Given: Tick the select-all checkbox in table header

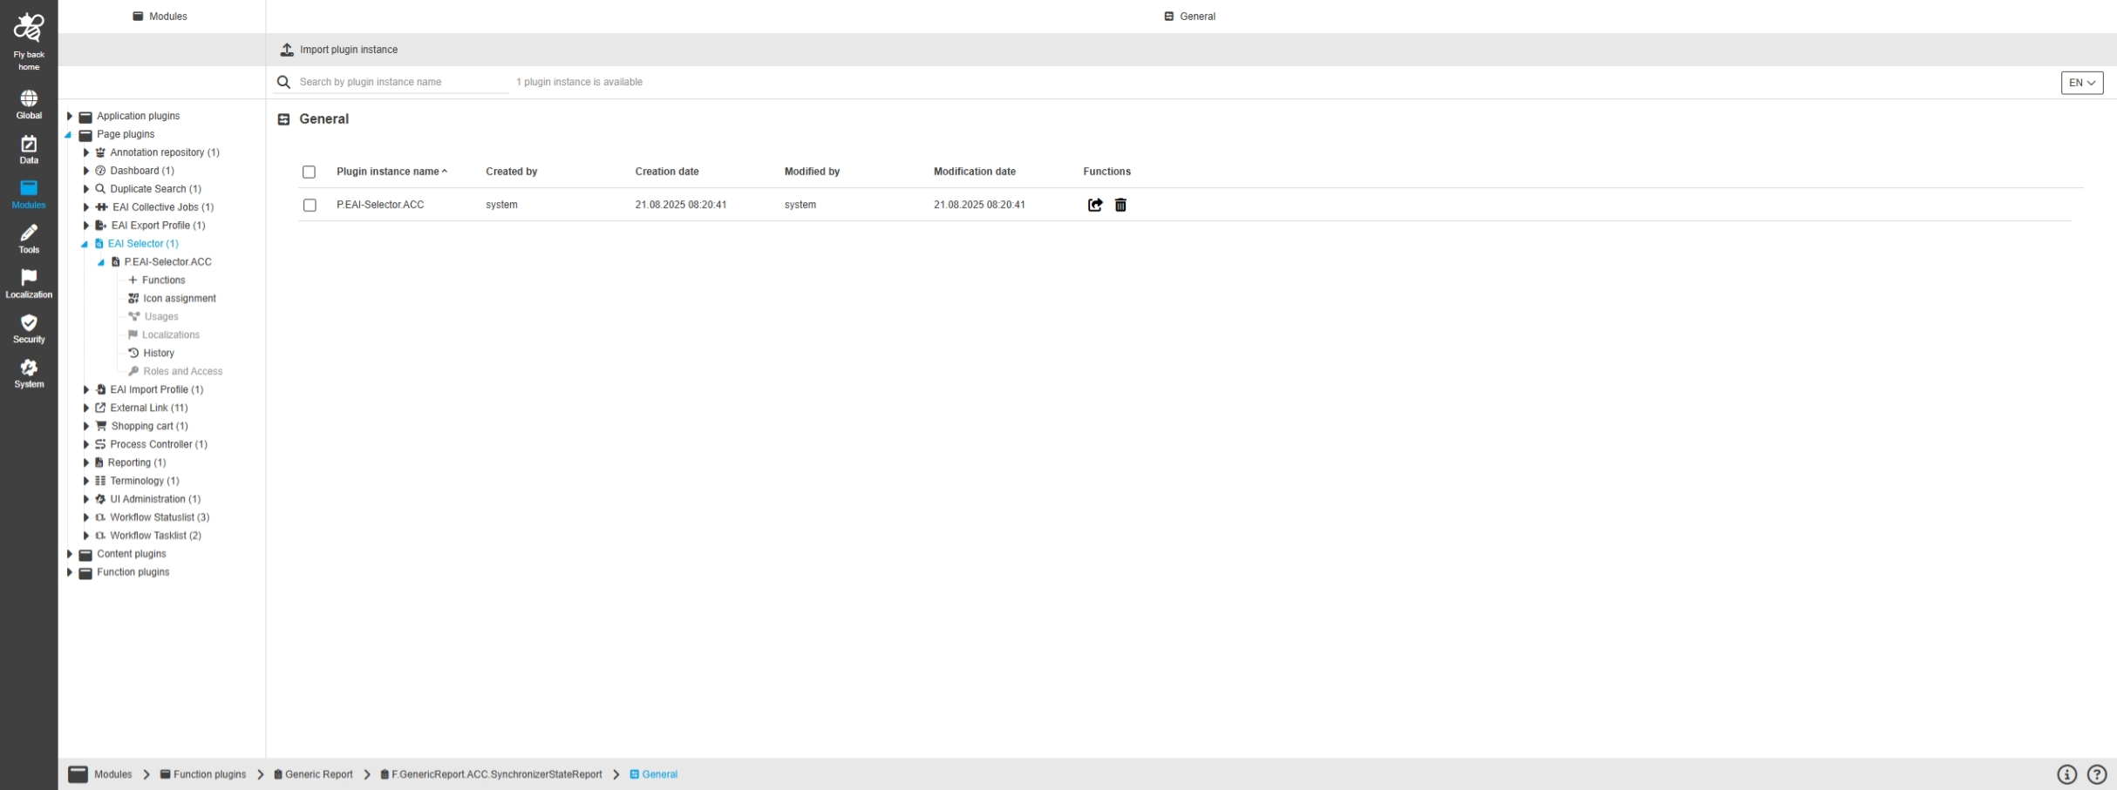Looking at the screenshot, I should (x=309, y=172).
